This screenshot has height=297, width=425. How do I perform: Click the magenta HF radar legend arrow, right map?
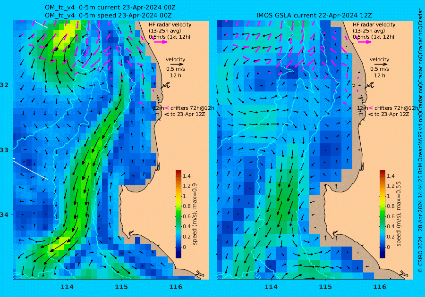coord(364,42)
